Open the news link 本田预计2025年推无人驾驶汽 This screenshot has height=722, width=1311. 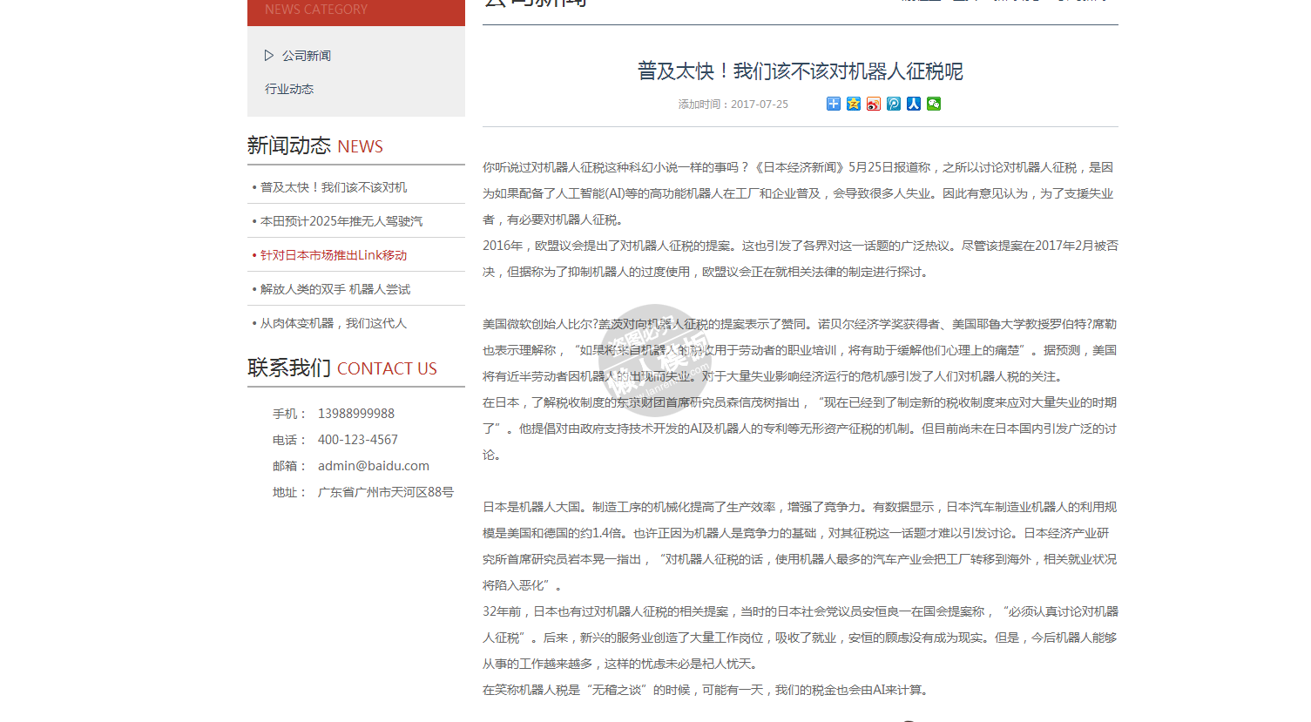coord(341,221)
